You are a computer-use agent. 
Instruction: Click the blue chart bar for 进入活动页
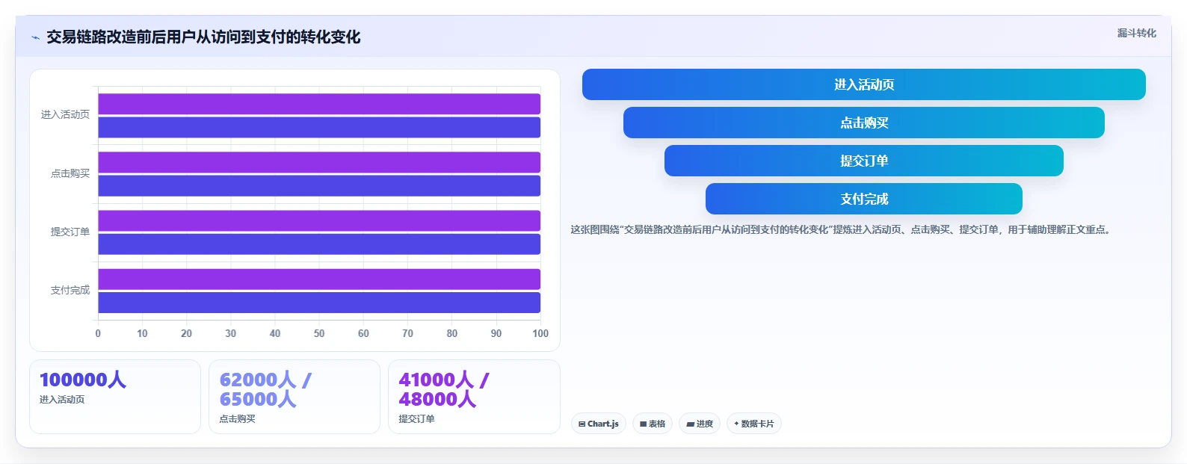point(319,127)
